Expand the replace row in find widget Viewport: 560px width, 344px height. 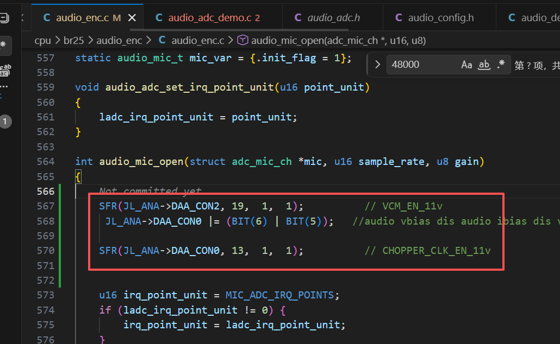tap(377, 65)
